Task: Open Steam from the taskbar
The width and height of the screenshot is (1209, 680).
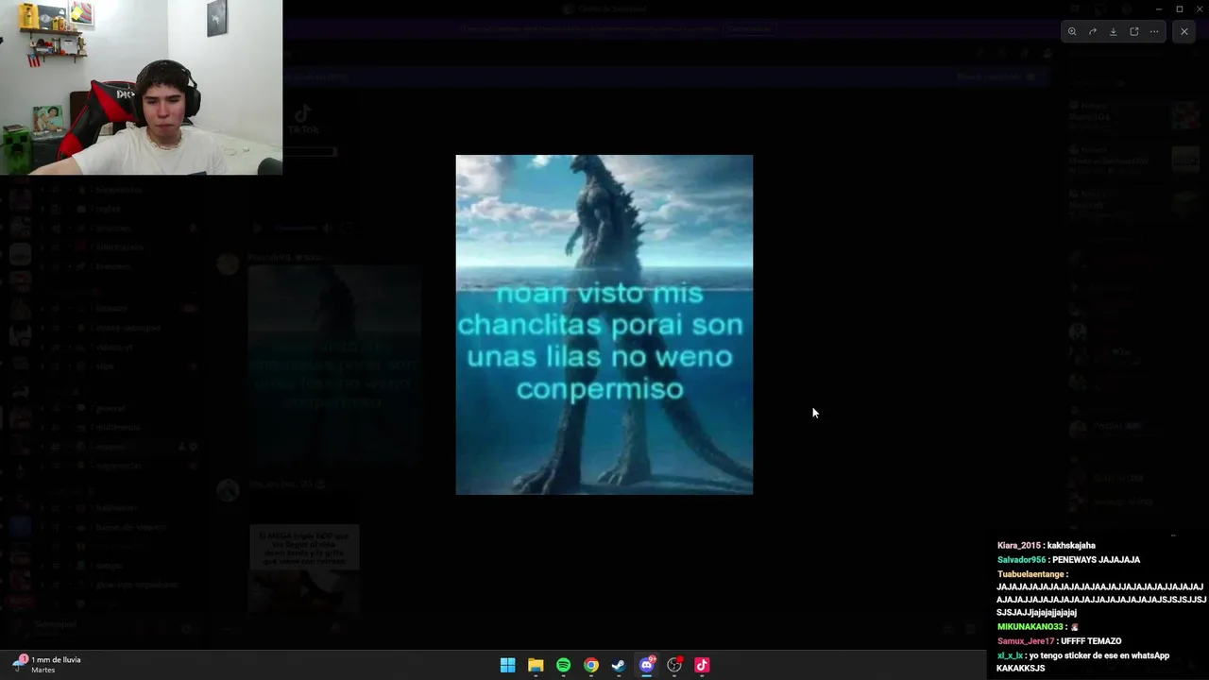Action: tap(619, 665)
